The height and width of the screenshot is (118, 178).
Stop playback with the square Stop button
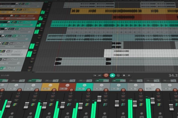click(x=124, y=75)
